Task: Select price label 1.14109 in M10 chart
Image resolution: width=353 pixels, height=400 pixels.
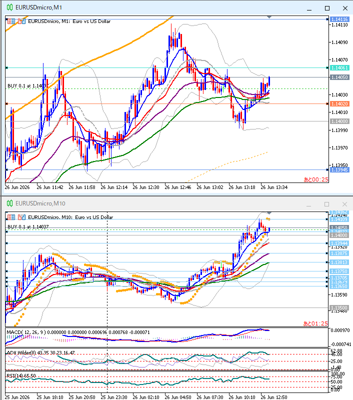Action: (339, 219)
